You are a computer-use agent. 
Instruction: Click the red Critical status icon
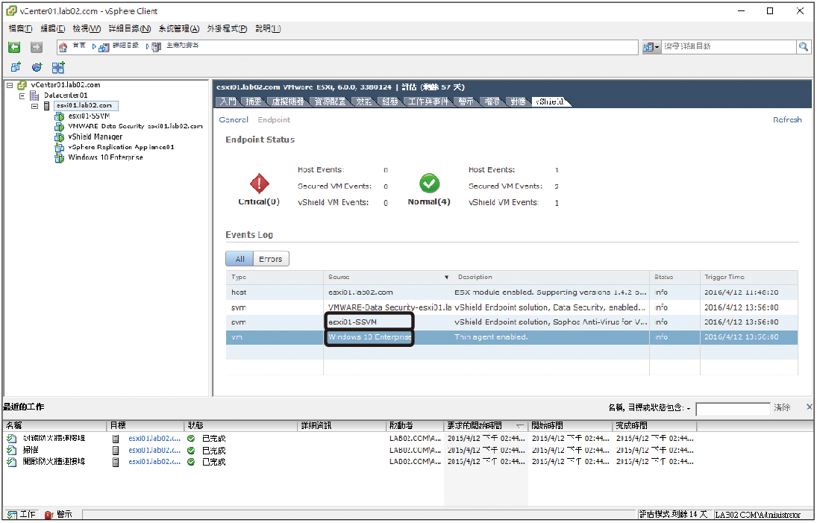[x=260, y=184]
